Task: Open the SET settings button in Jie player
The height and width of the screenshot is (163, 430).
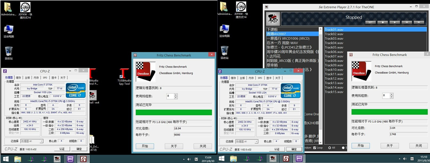Action: (370, 22)
